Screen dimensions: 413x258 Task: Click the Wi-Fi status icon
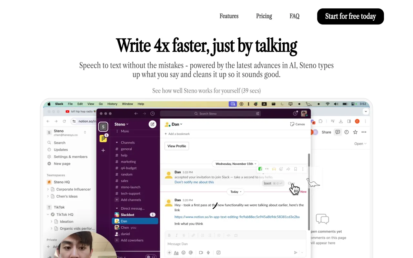[x=327, y=104]
